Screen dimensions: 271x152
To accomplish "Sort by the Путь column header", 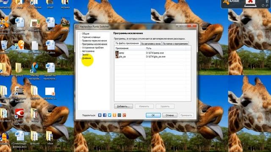I will tap(166, 49).
